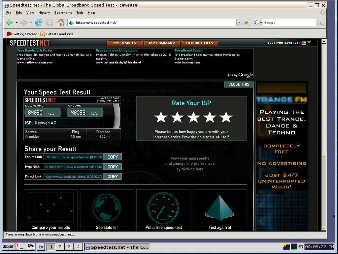Open the File menu

tap(9, 13)
